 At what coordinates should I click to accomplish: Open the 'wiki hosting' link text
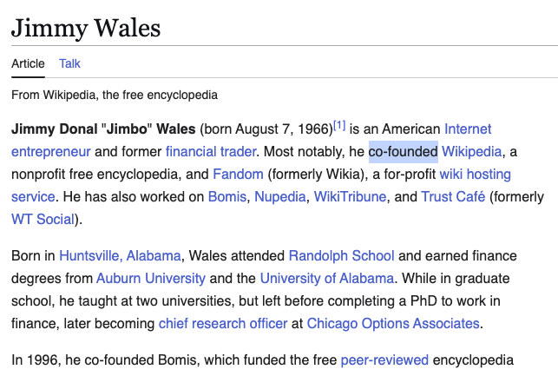coord(475,175)
